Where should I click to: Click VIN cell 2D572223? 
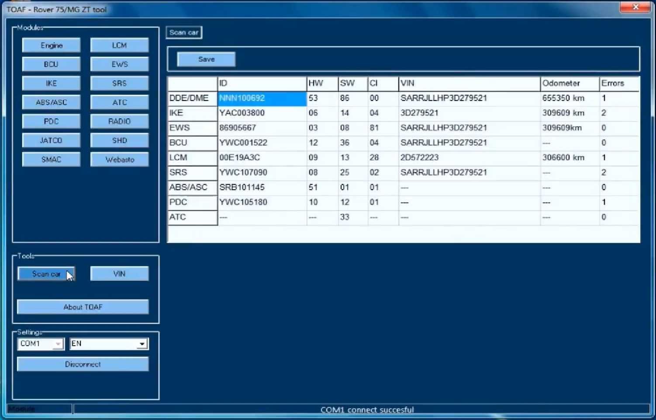click(470, 158)
